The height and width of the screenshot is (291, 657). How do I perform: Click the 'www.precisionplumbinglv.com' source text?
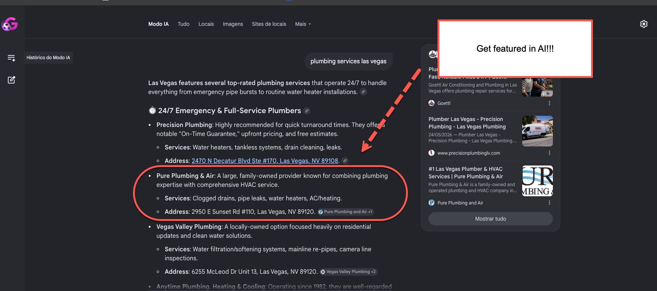[x=469, y=153]
